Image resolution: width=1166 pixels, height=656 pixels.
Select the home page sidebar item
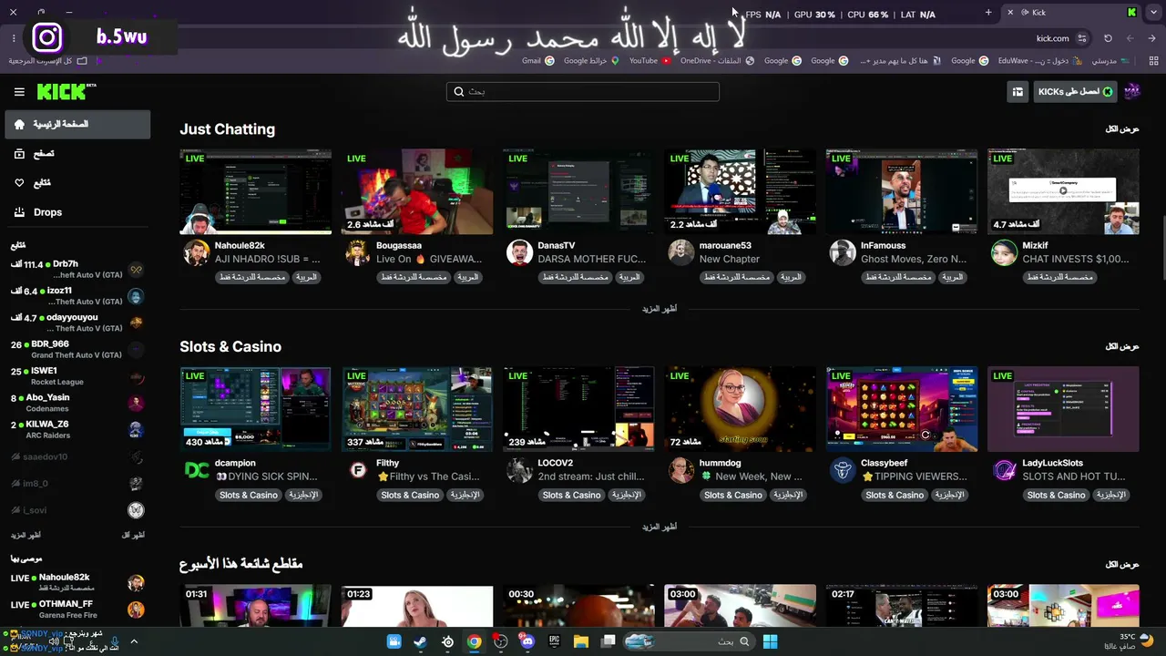(77, 124)
